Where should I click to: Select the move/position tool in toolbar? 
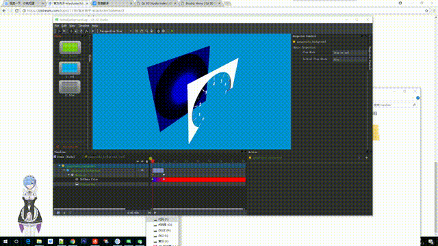tap(71, 31)
